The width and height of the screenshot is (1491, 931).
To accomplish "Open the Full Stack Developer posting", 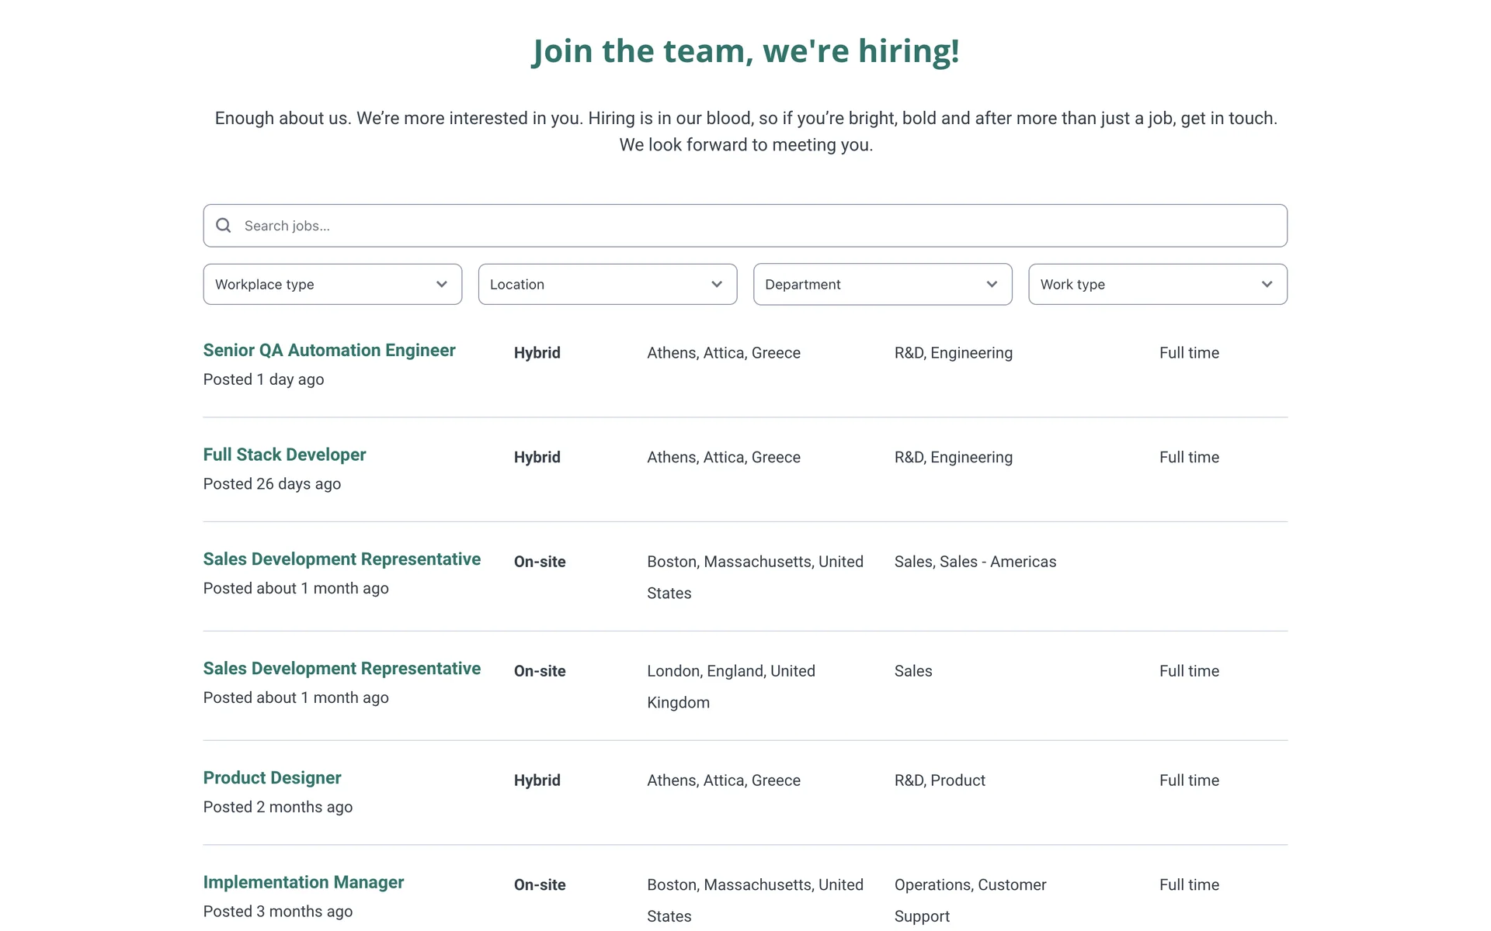I will tap(284, 455).
